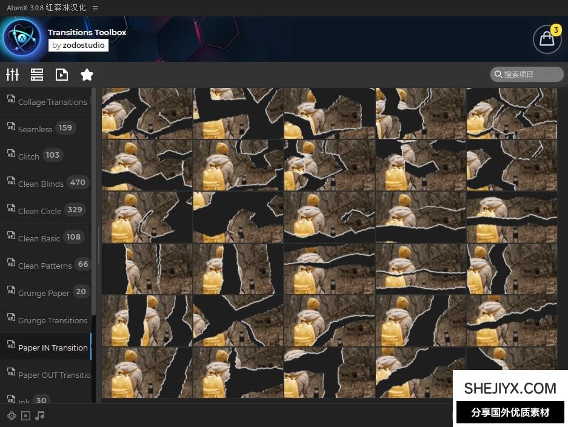The width and height of the screenshot is (568, 427).
Task: Click the music note icon in bottom bar
Action: point(40,415)
